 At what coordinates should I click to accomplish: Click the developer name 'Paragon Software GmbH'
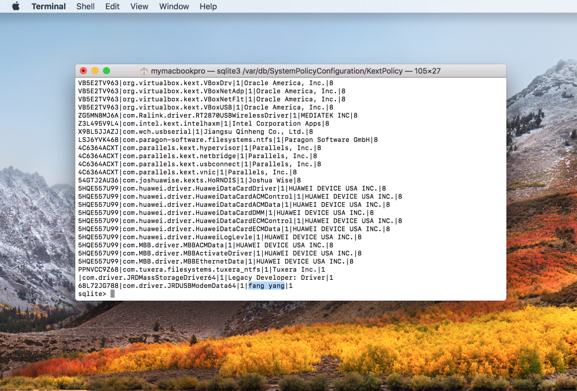[x=327, y=140]
